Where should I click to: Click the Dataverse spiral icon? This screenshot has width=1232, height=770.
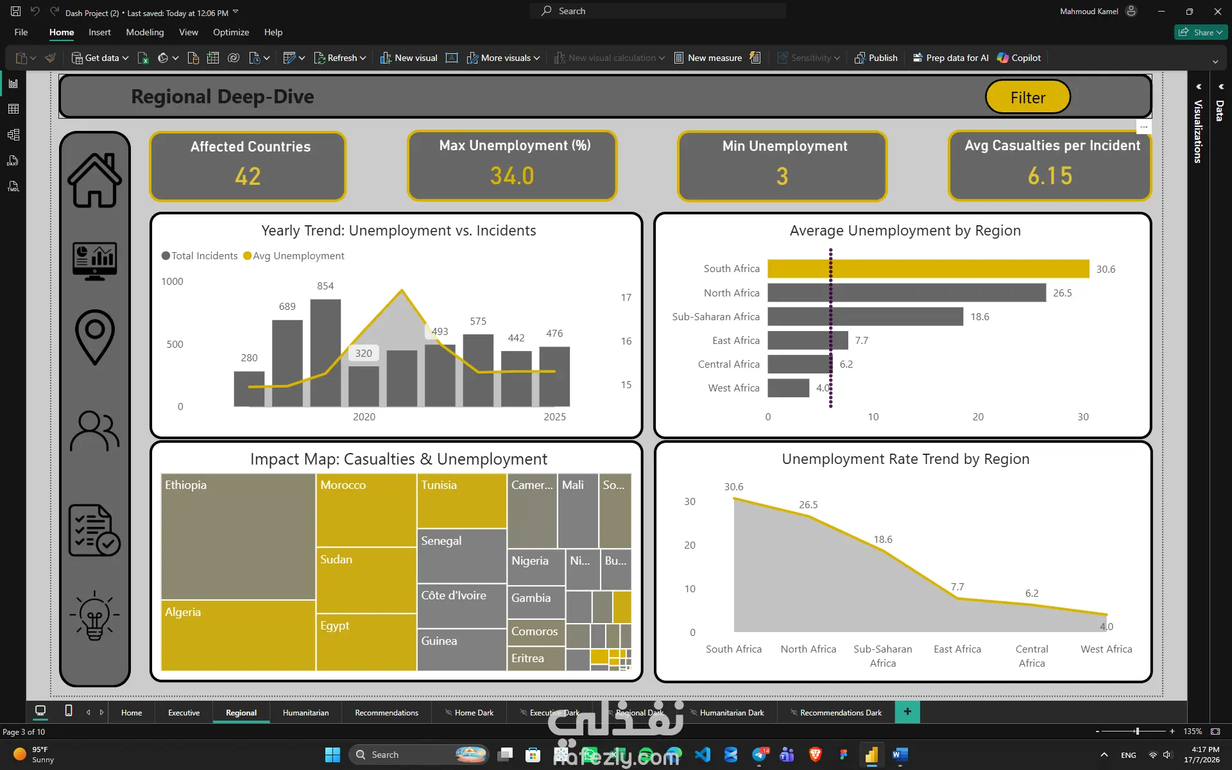point(234,58)
